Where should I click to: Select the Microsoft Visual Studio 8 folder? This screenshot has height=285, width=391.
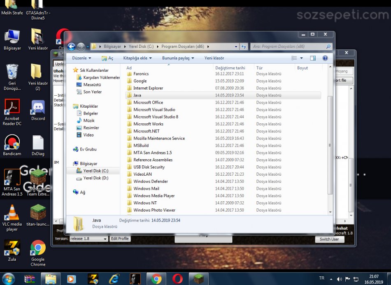coord(156,117)
